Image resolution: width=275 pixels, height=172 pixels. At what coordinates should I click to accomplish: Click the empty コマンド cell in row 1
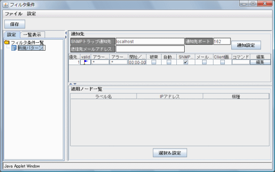(241, 62)
